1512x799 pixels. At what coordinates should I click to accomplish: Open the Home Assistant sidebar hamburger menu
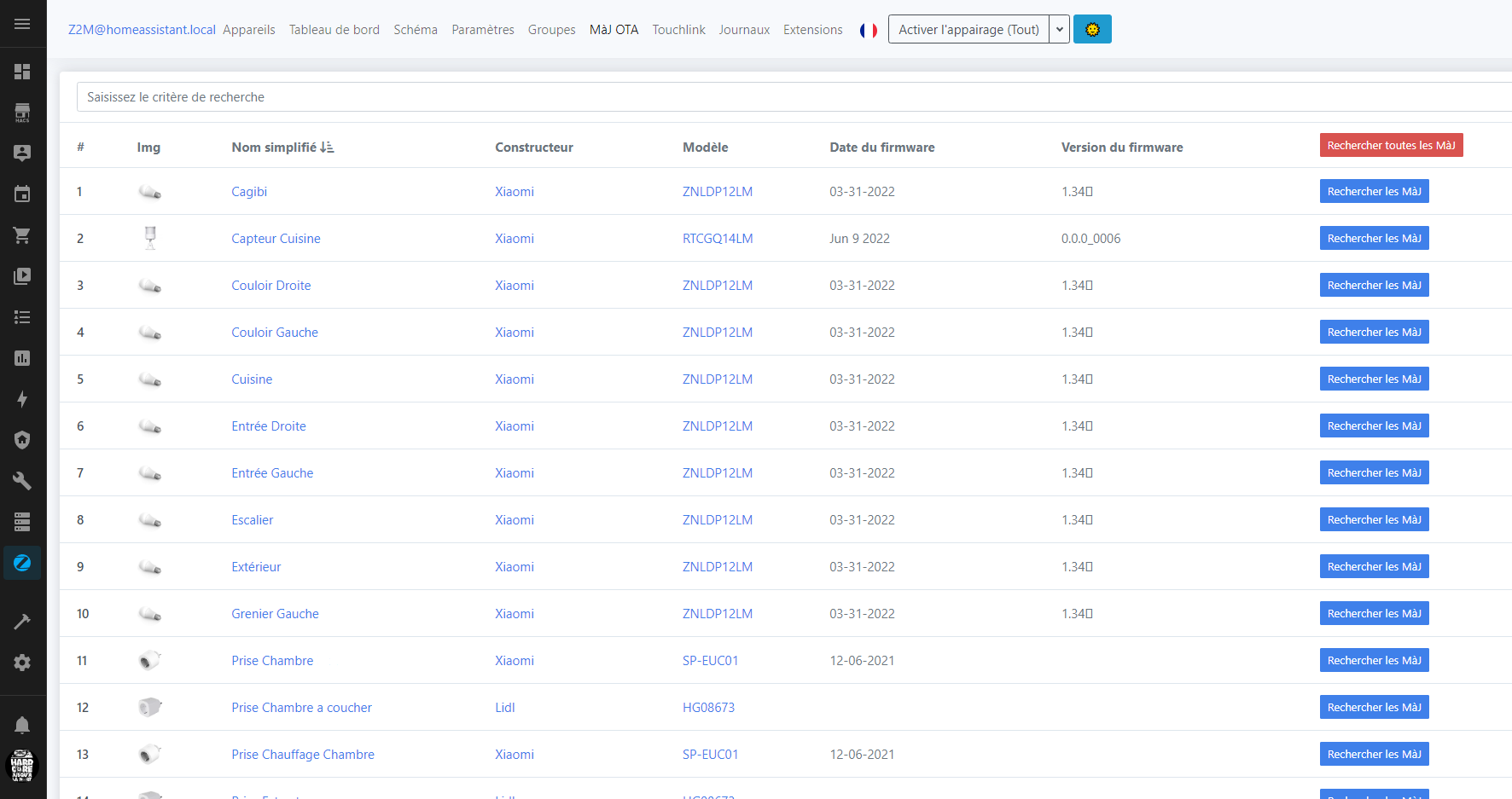(22, 24)
